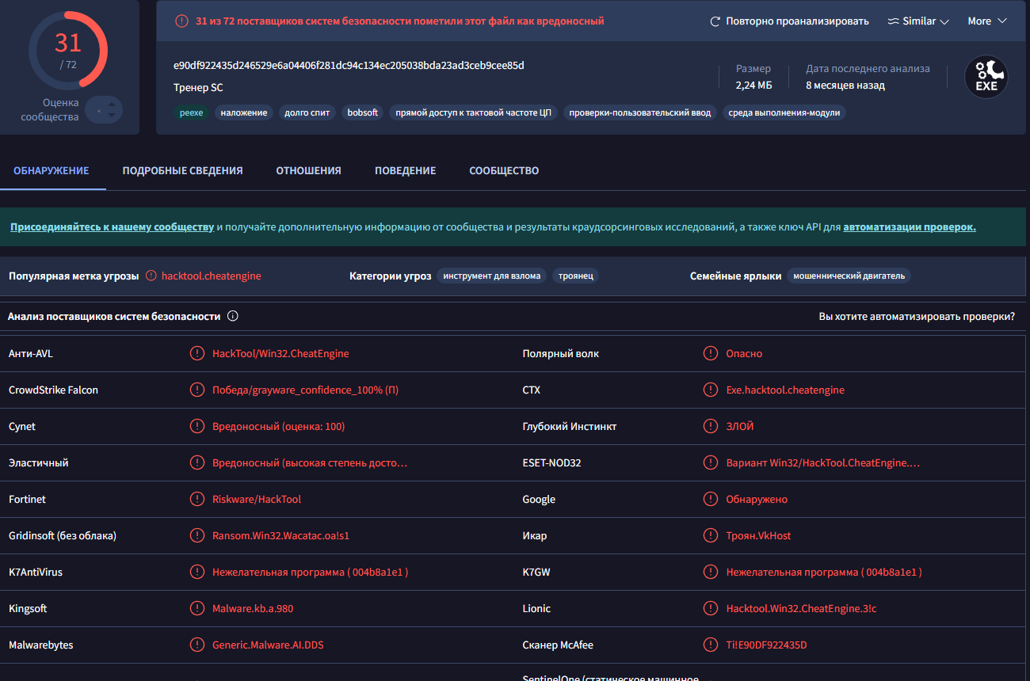Click the Exe.hacktool.cheatengine detection result

pyautogui.click(x=785, y=390)
